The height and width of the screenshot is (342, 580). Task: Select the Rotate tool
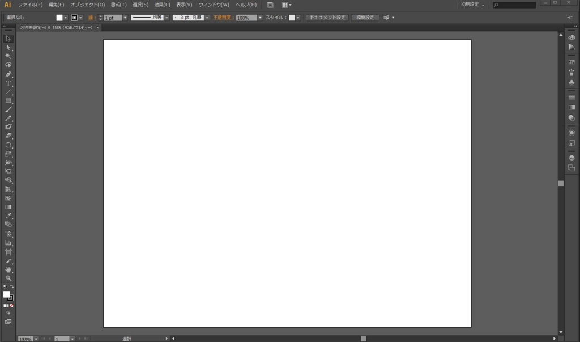click(8, 145)
